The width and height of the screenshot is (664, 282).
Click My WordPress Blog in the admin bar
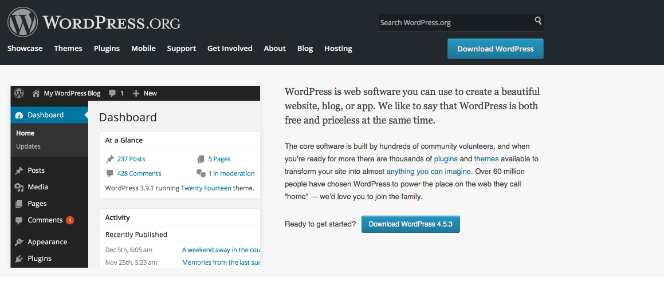click(72, 93)
